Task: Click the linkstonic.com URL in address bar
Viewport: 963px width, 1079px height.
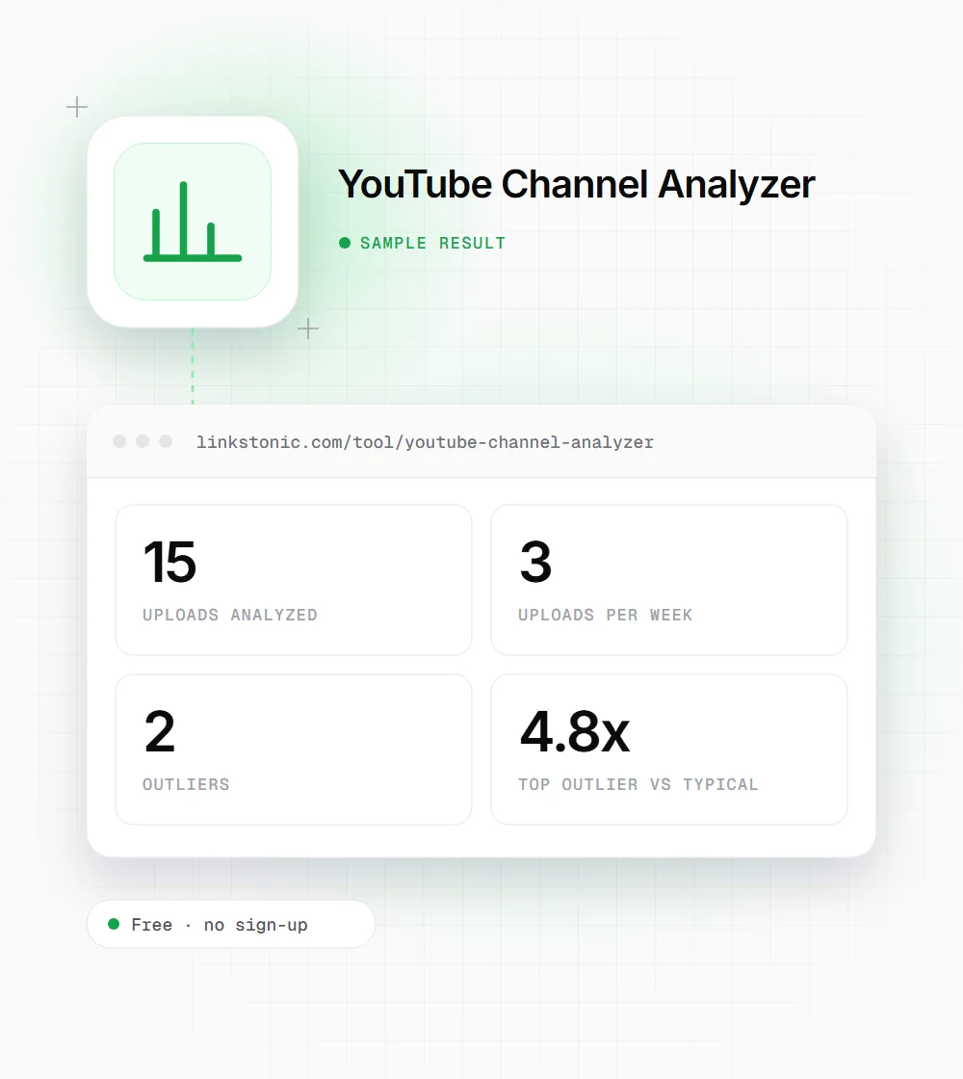Action: (x=425, y=442)
